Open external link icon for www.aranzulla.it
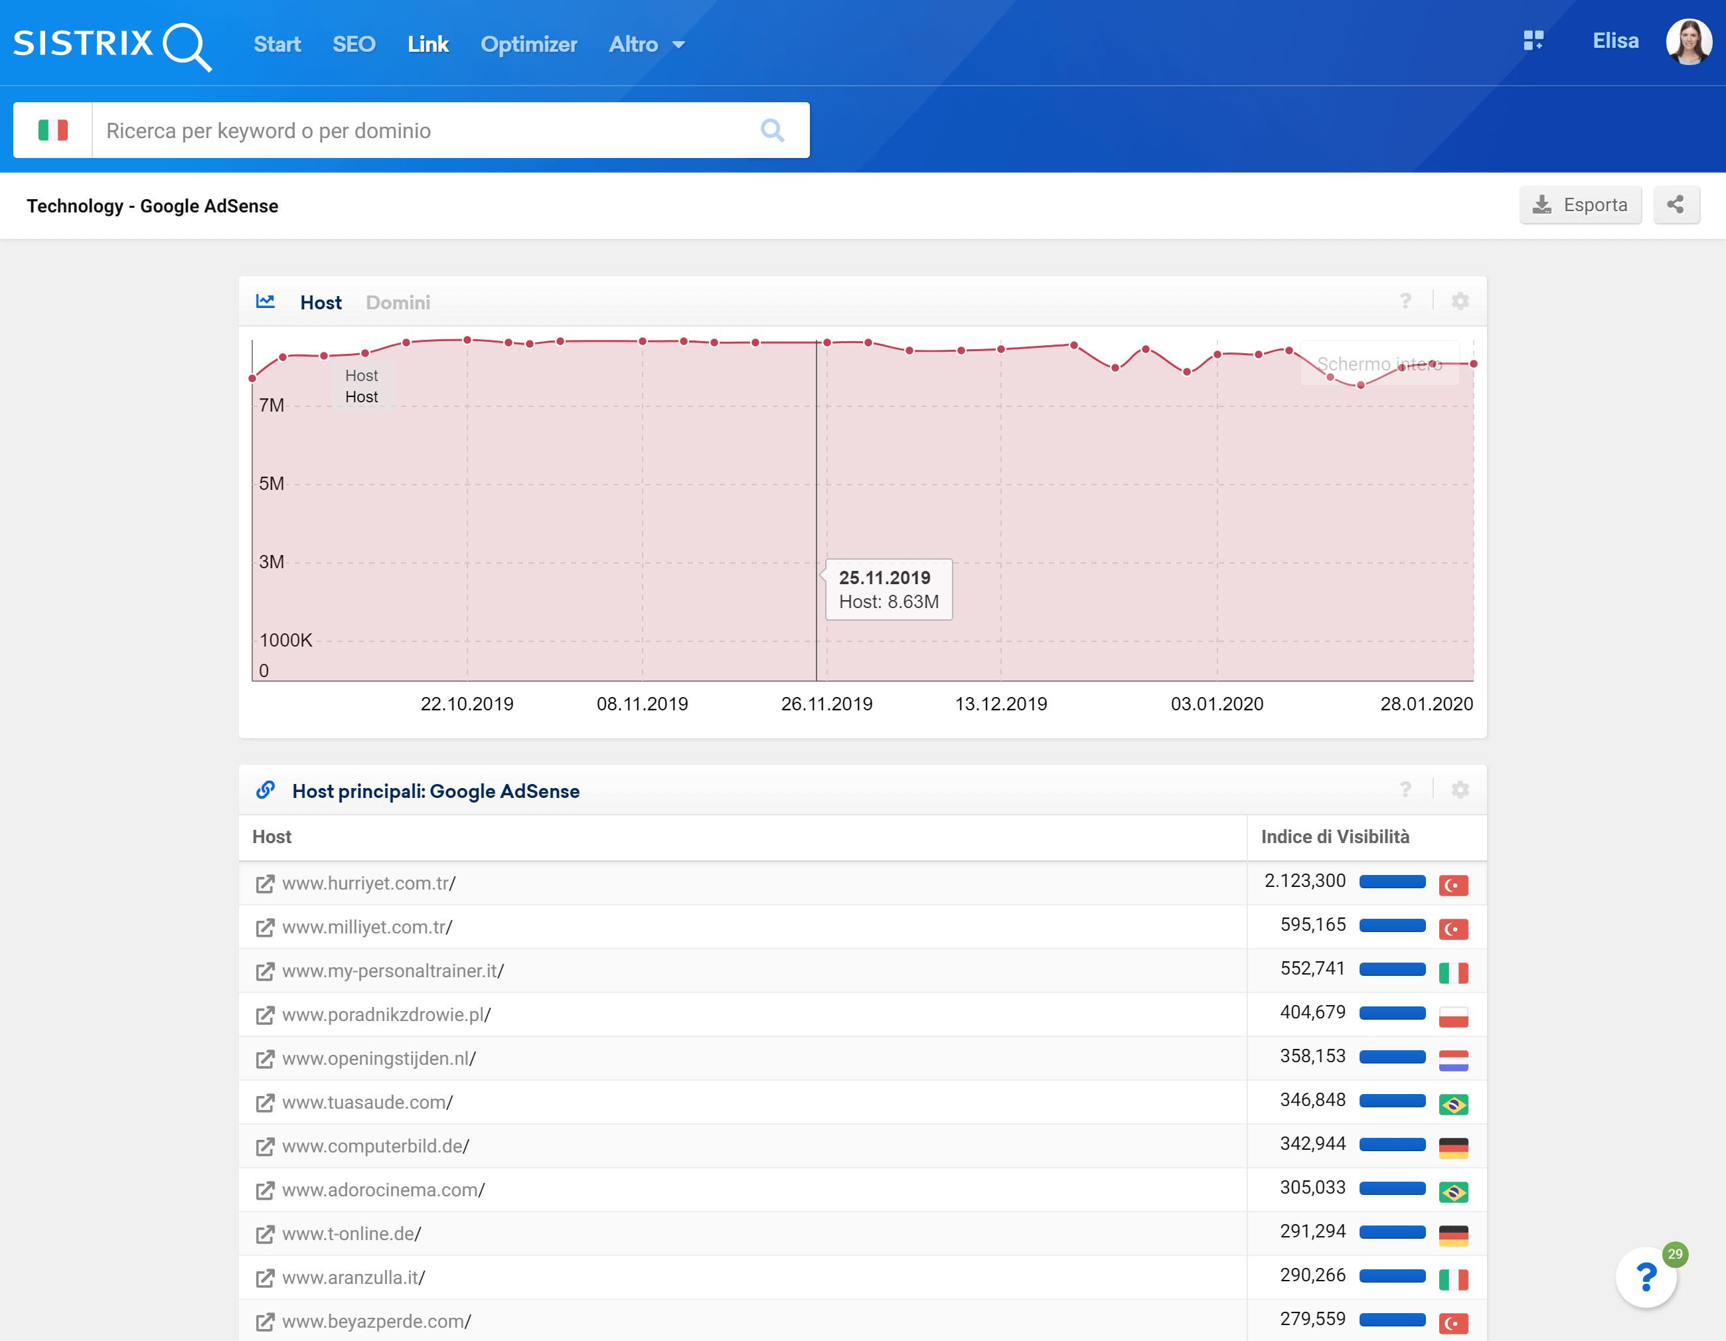Screen dimensions: 1726x1341 (265, 1279)
